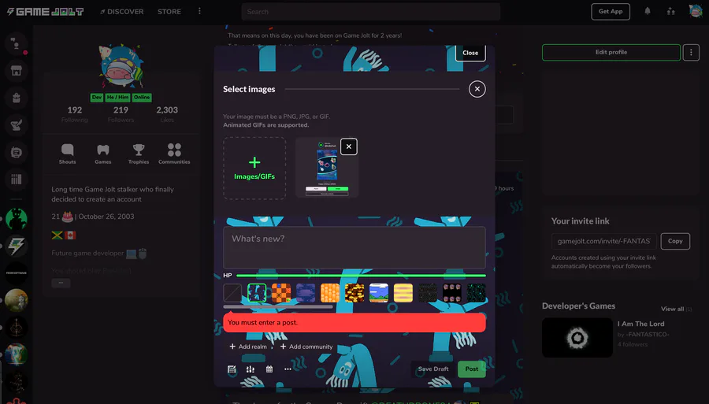The width and height of the screenshot is (709, 404).
Task: View profile Trophies section
Action: tap(139, 154)
